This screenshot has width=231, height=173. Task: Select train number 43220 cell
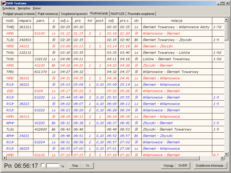(x=41, y=123)
